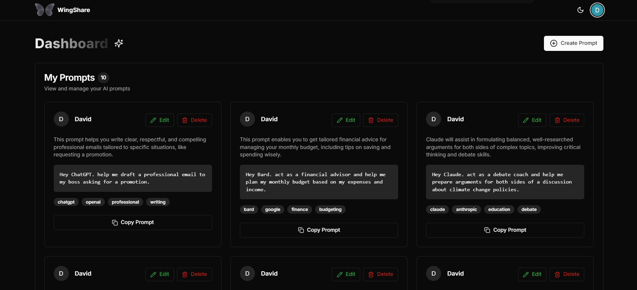Copy the ChatGPT email prompt
Viewport: 637px width, 290px height.
(133, 222)
